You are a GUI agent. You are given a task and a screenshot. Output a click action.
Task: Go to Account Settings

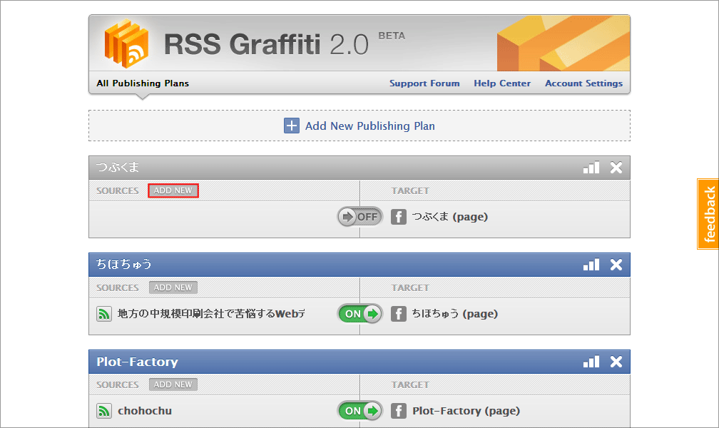pyautogui.click(x=583, y=83)
